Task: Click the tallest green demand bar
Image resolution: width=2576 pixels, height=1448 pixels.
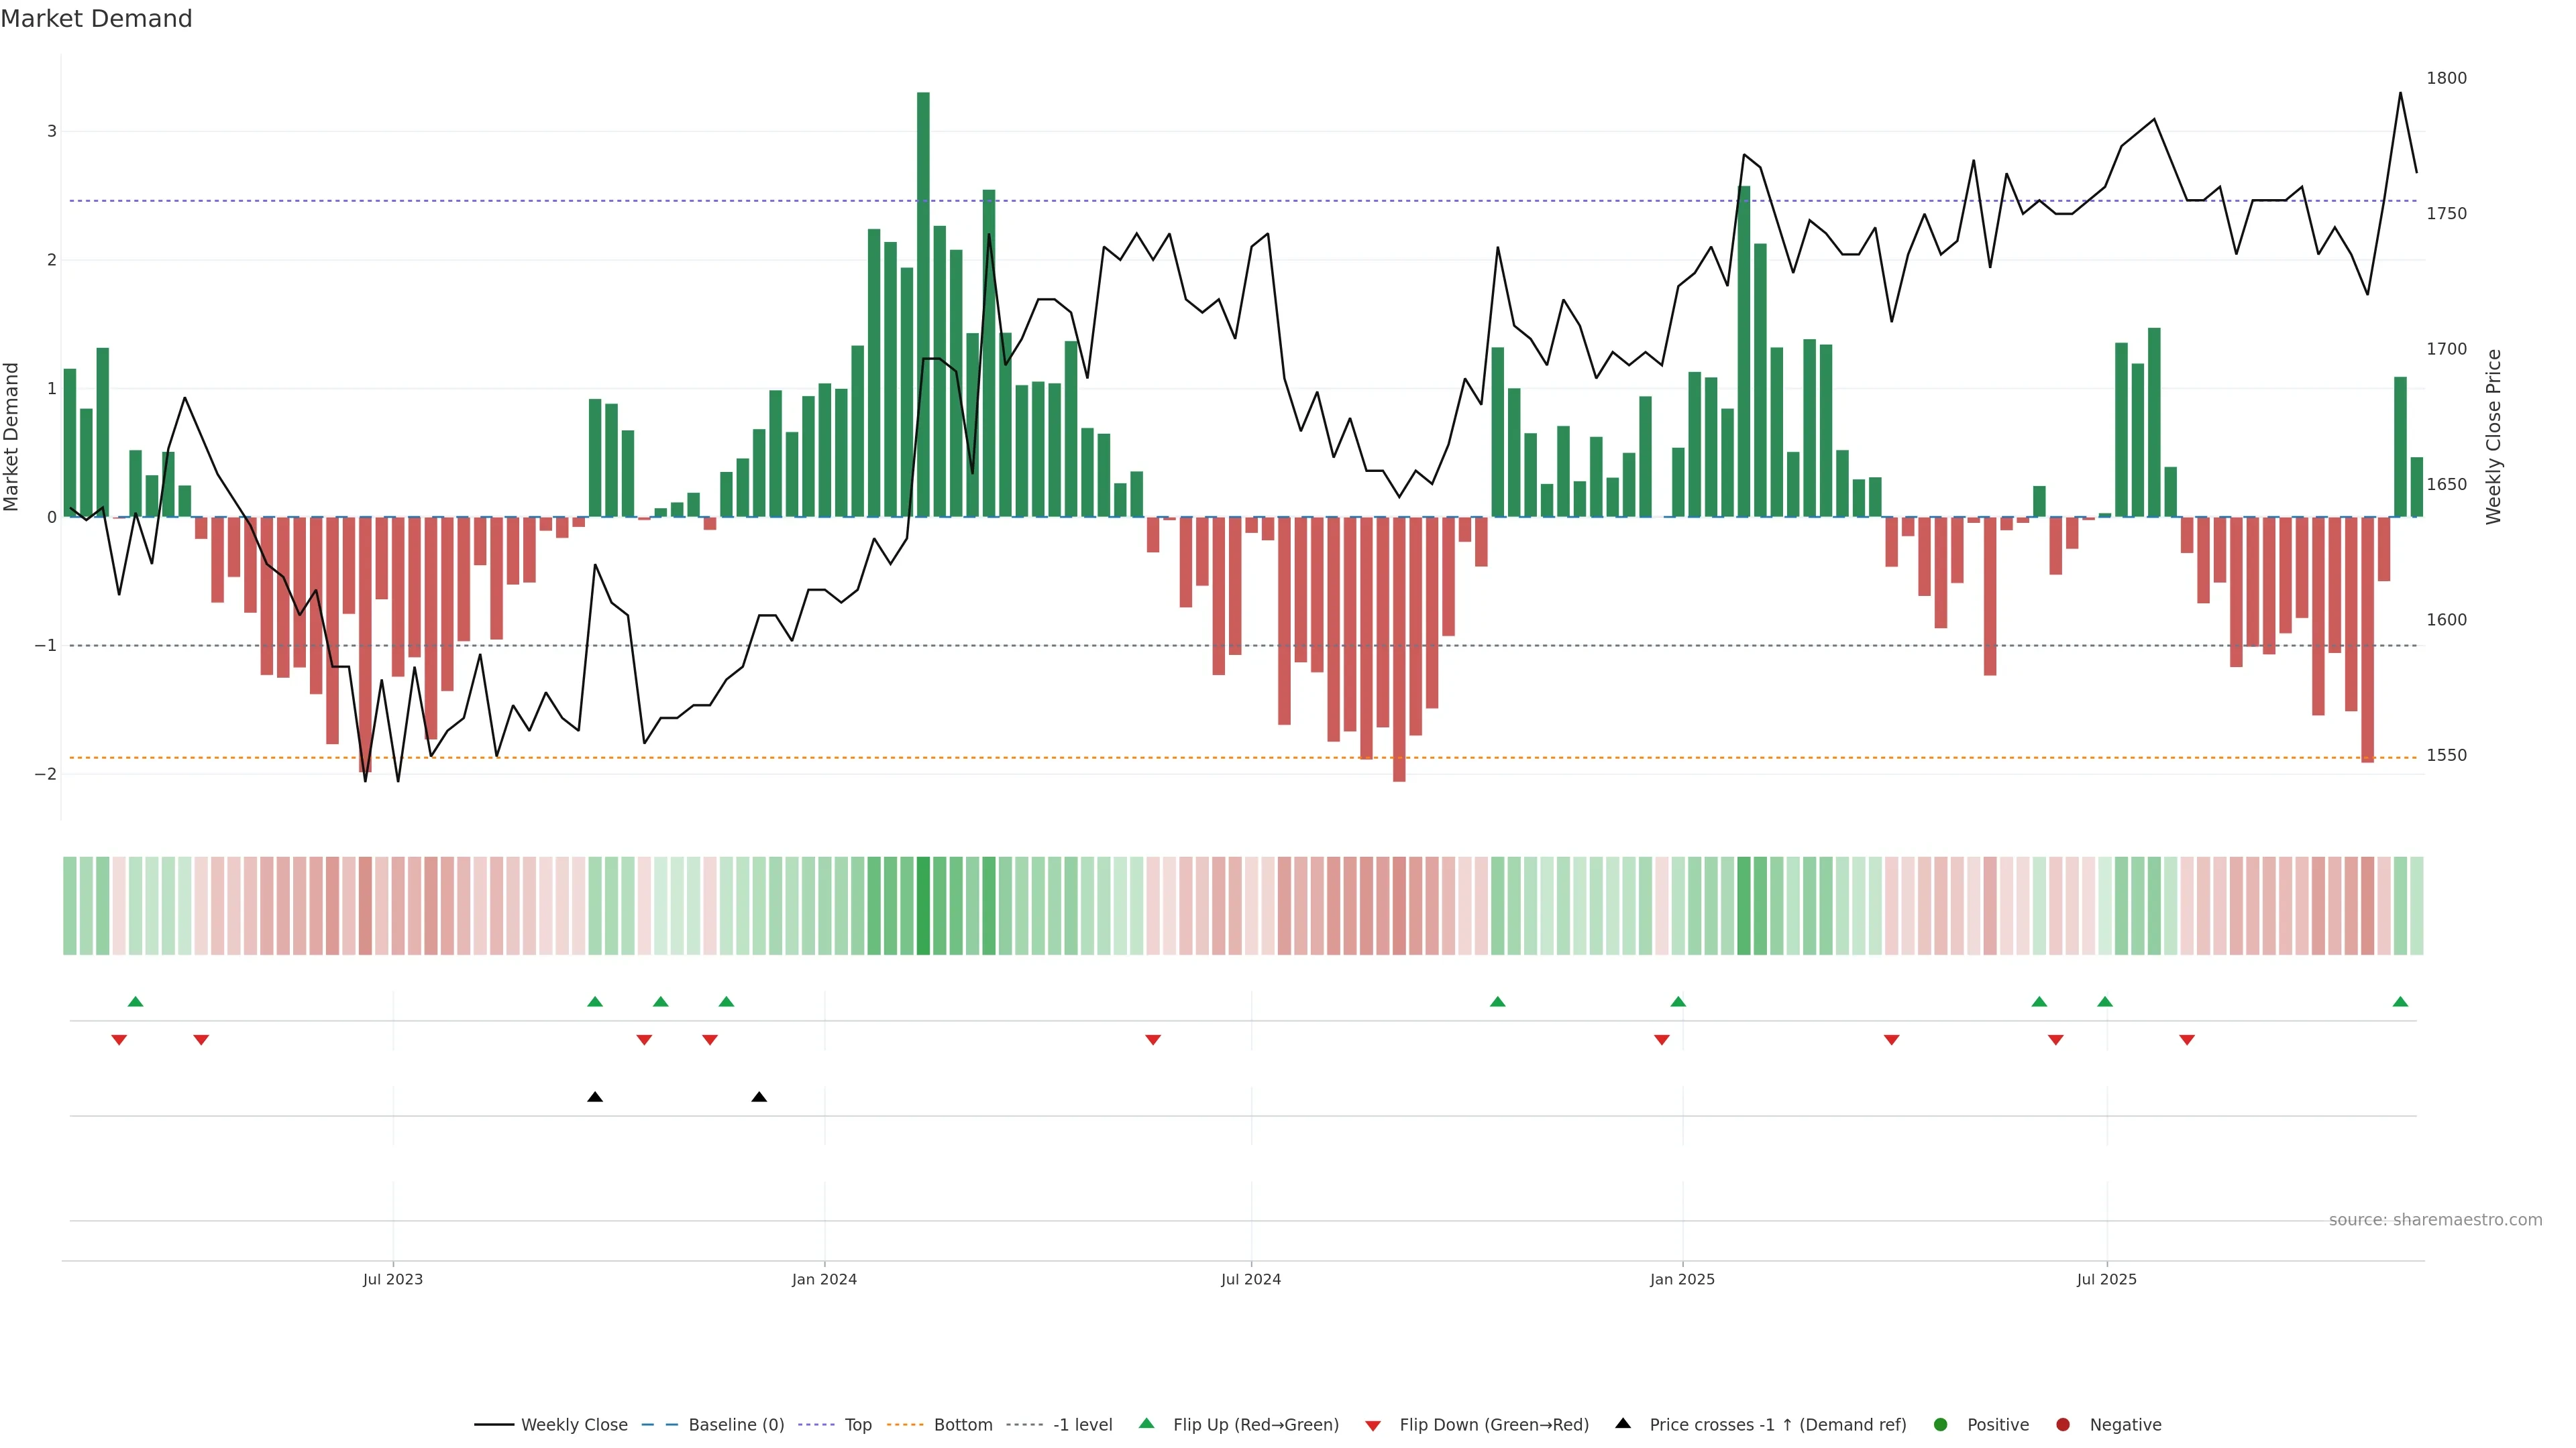Action: point(923,300)
